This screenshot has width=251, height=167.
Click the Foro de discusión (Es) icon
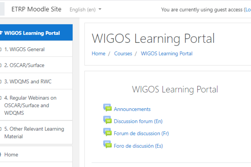(x=108, y=144)
